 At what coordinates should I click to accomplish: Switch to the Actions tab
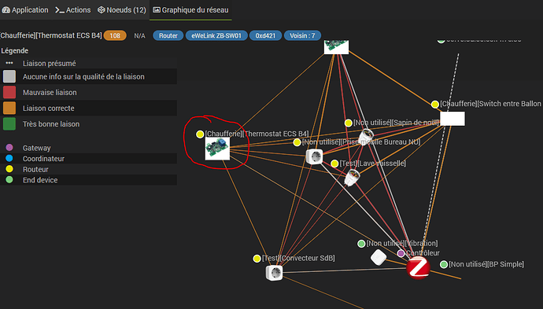[72, 10]
